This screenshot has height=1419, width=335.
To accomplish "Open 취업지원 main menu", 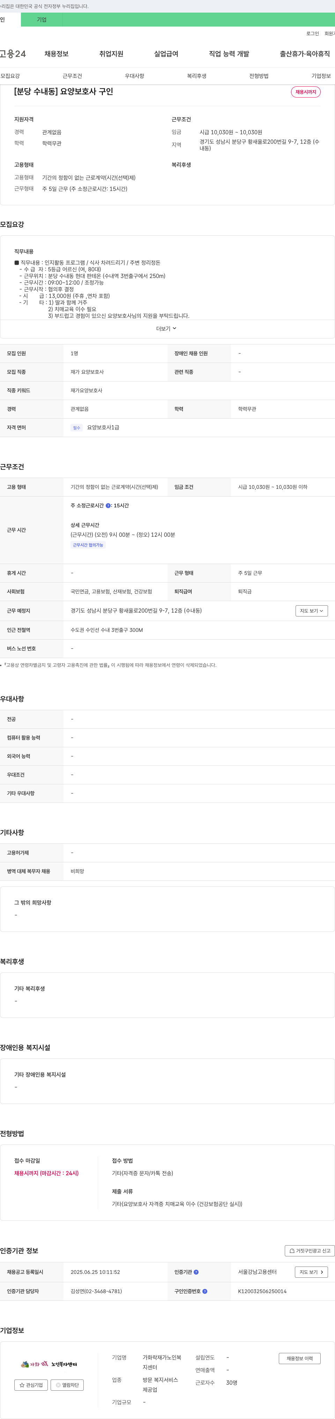I will coord(111,54).
